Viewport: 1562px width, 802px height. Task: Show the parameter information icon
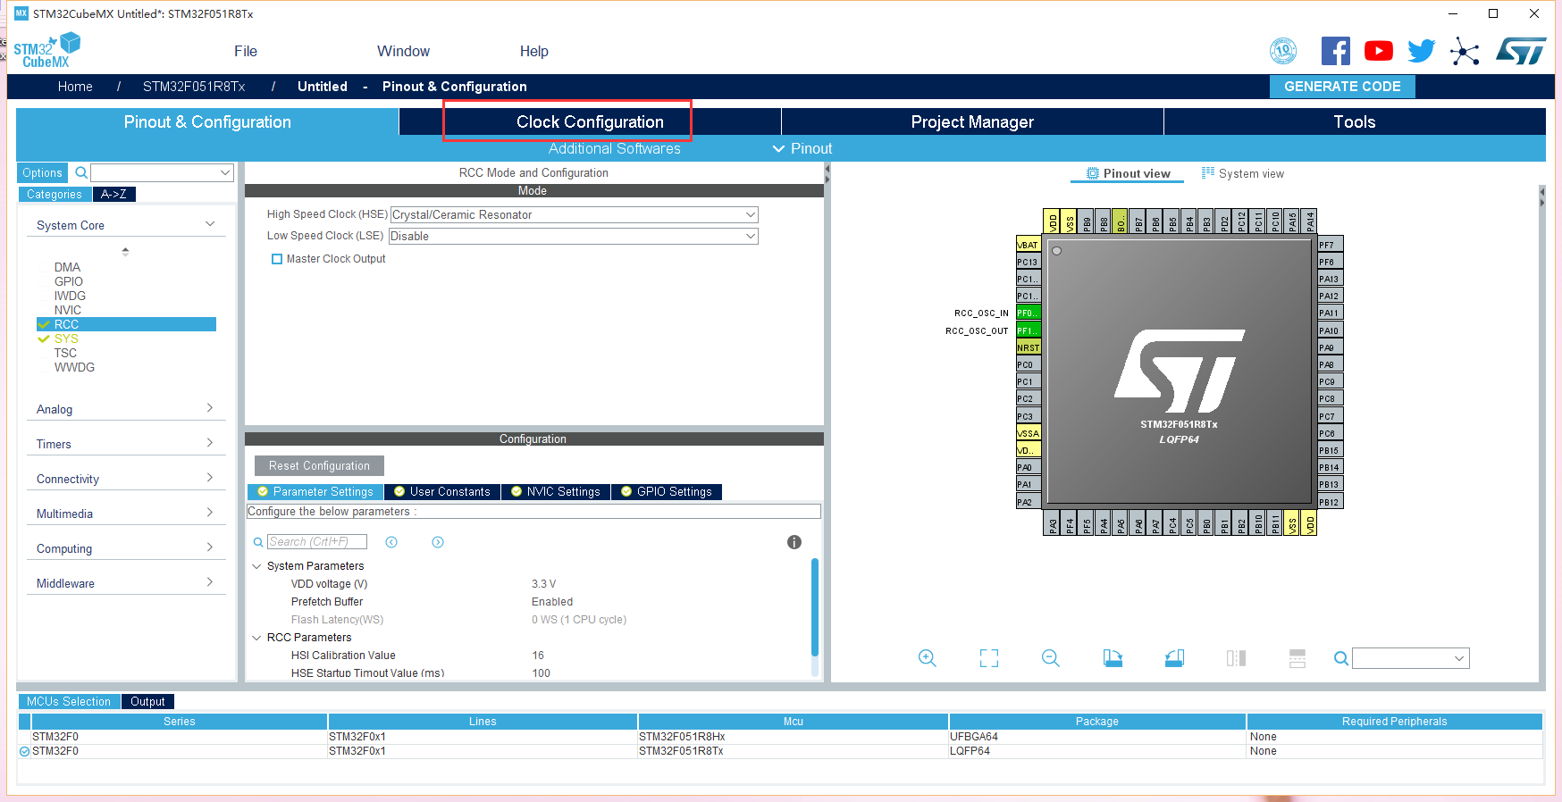coord(794,542)
